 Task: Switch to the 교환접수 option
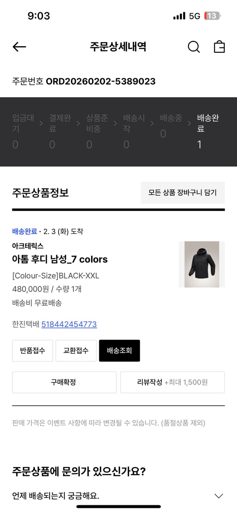pos(76,351)
